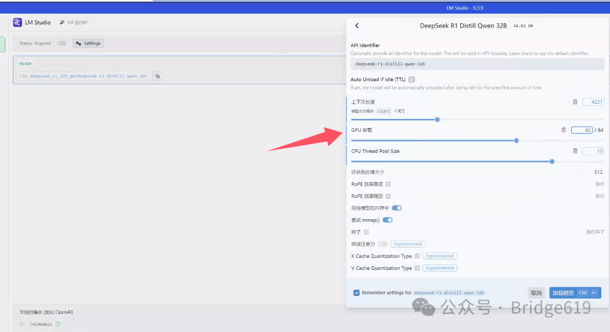Reset CPU Thread Pool Size with trash icon

(x=575, y=150)
